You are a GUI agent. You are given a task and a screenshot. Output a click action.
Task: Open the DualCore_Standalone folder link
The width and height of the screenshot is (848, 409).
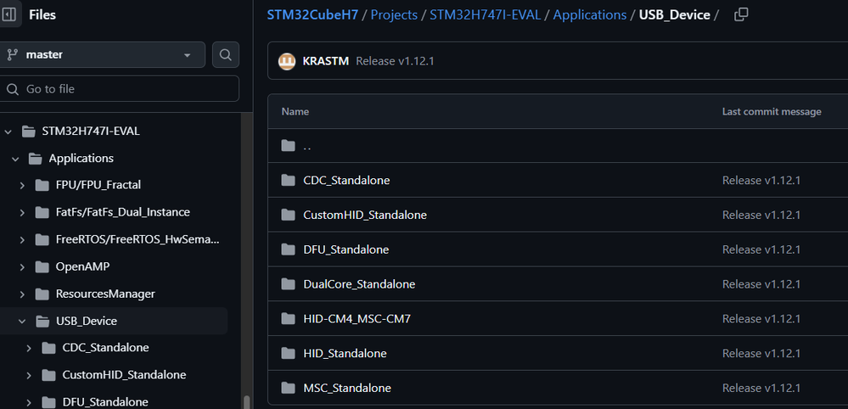[x=359, y=284]
